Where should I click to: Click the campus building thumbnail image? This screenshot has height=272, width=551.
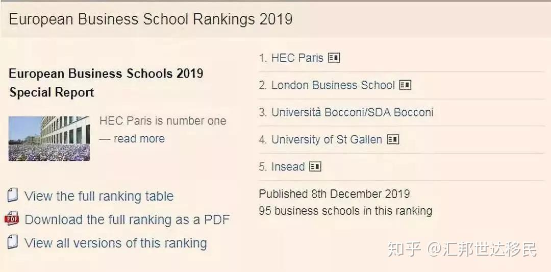coord(49,139)
